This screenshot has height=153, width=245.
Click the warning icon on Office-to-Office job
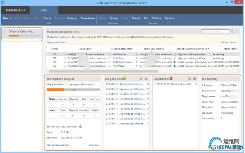(5, 31)
